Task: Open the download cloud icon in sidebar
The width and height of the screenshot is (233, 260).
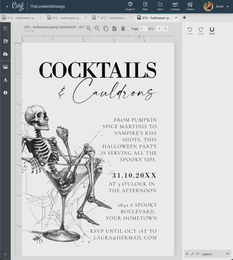Action: [x=5, y=54]
